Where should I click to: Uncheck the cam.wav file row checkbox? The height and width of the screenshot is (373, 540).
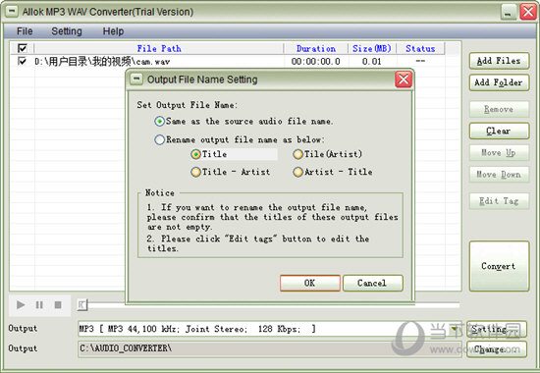[22, 61]
